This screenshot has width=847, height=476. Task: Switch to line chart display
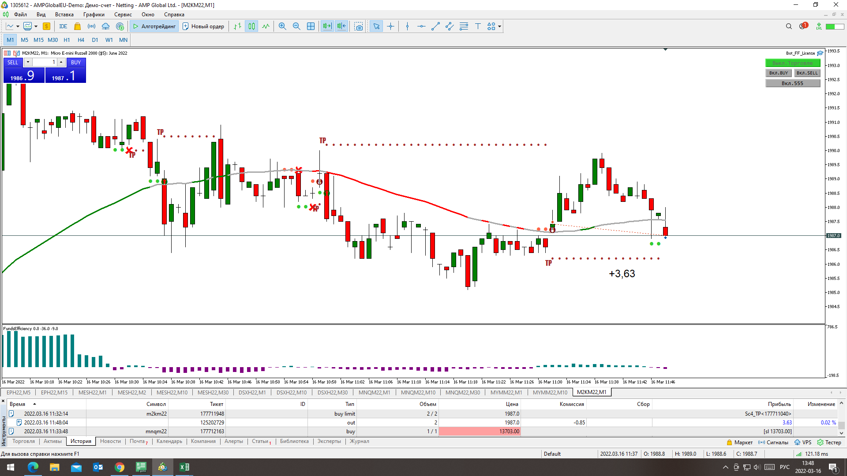click(x=266, y=26)
